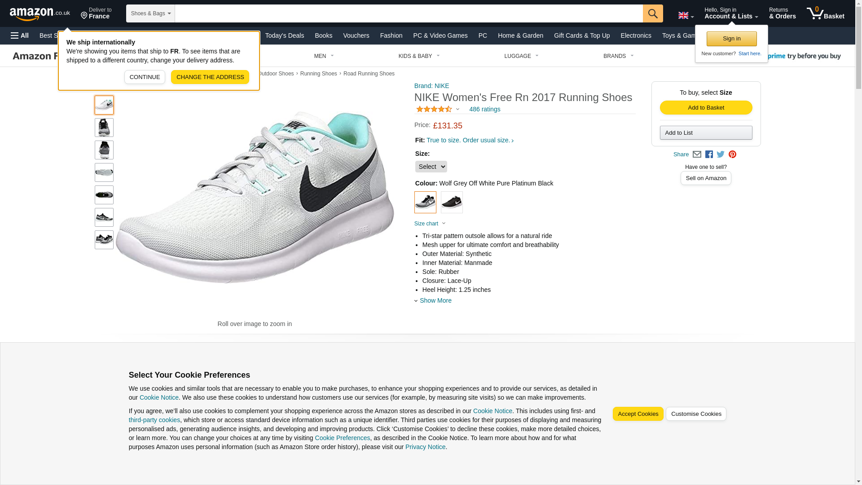Open the Shoes & Bags search category dropdown
862x485 pixels.
click(150, 13)
